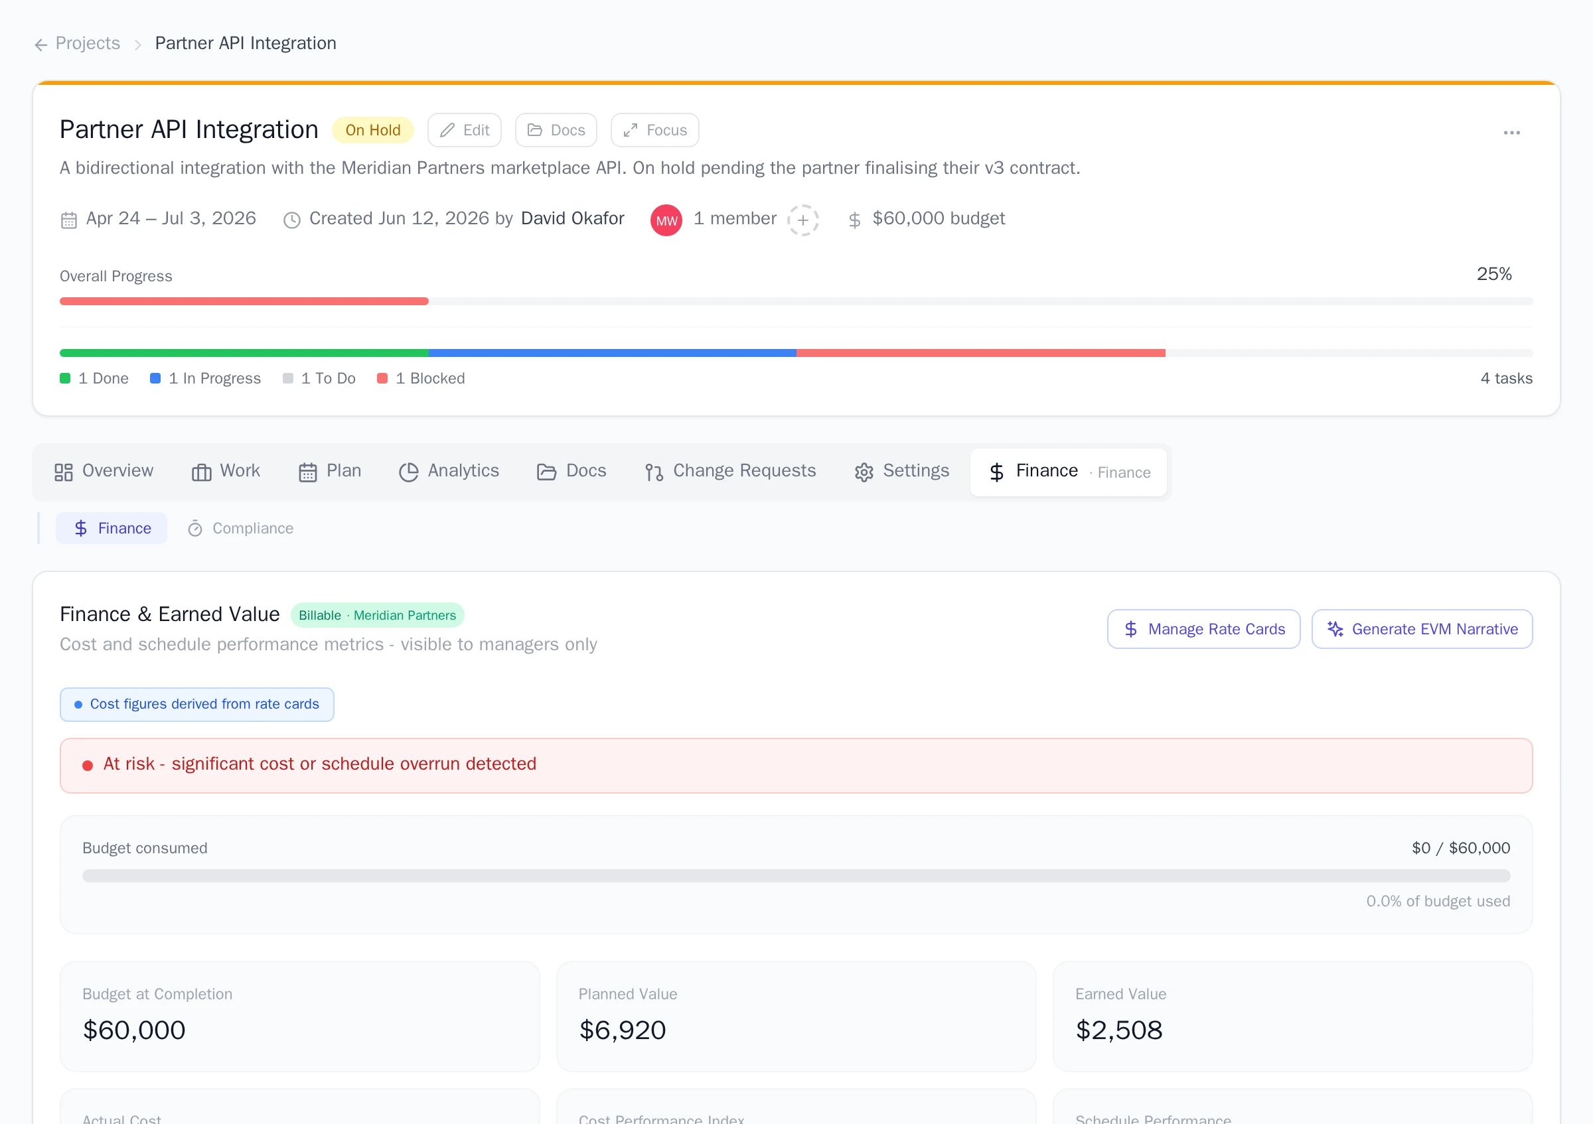
Task: Click the 4 tasks count text
Action: coord(1506,379)
